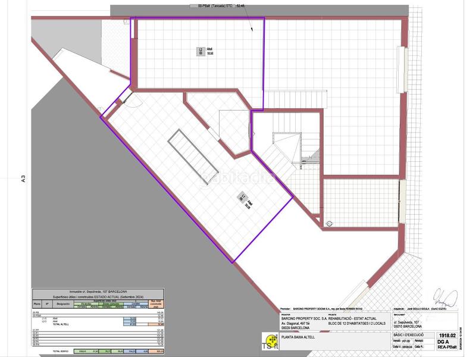Click the DG A REA-PBalt sheet code
476x357 pixels.
(x=445, y=345)
